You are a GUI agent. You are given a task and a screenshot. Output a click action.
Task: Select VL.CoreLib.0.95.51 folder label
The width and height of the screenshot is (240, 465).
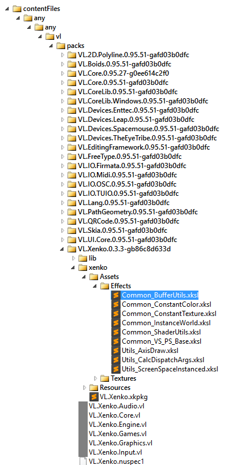tap(128, 92)
